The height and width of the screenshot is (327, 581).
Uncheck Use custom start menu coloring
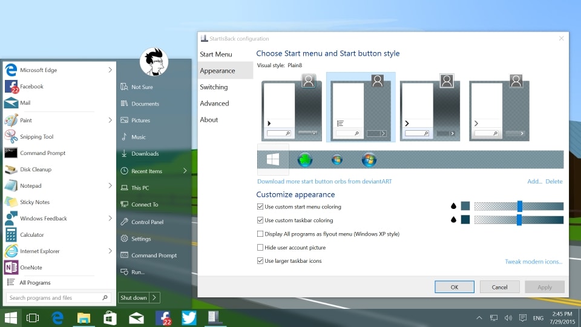point(260,206)
